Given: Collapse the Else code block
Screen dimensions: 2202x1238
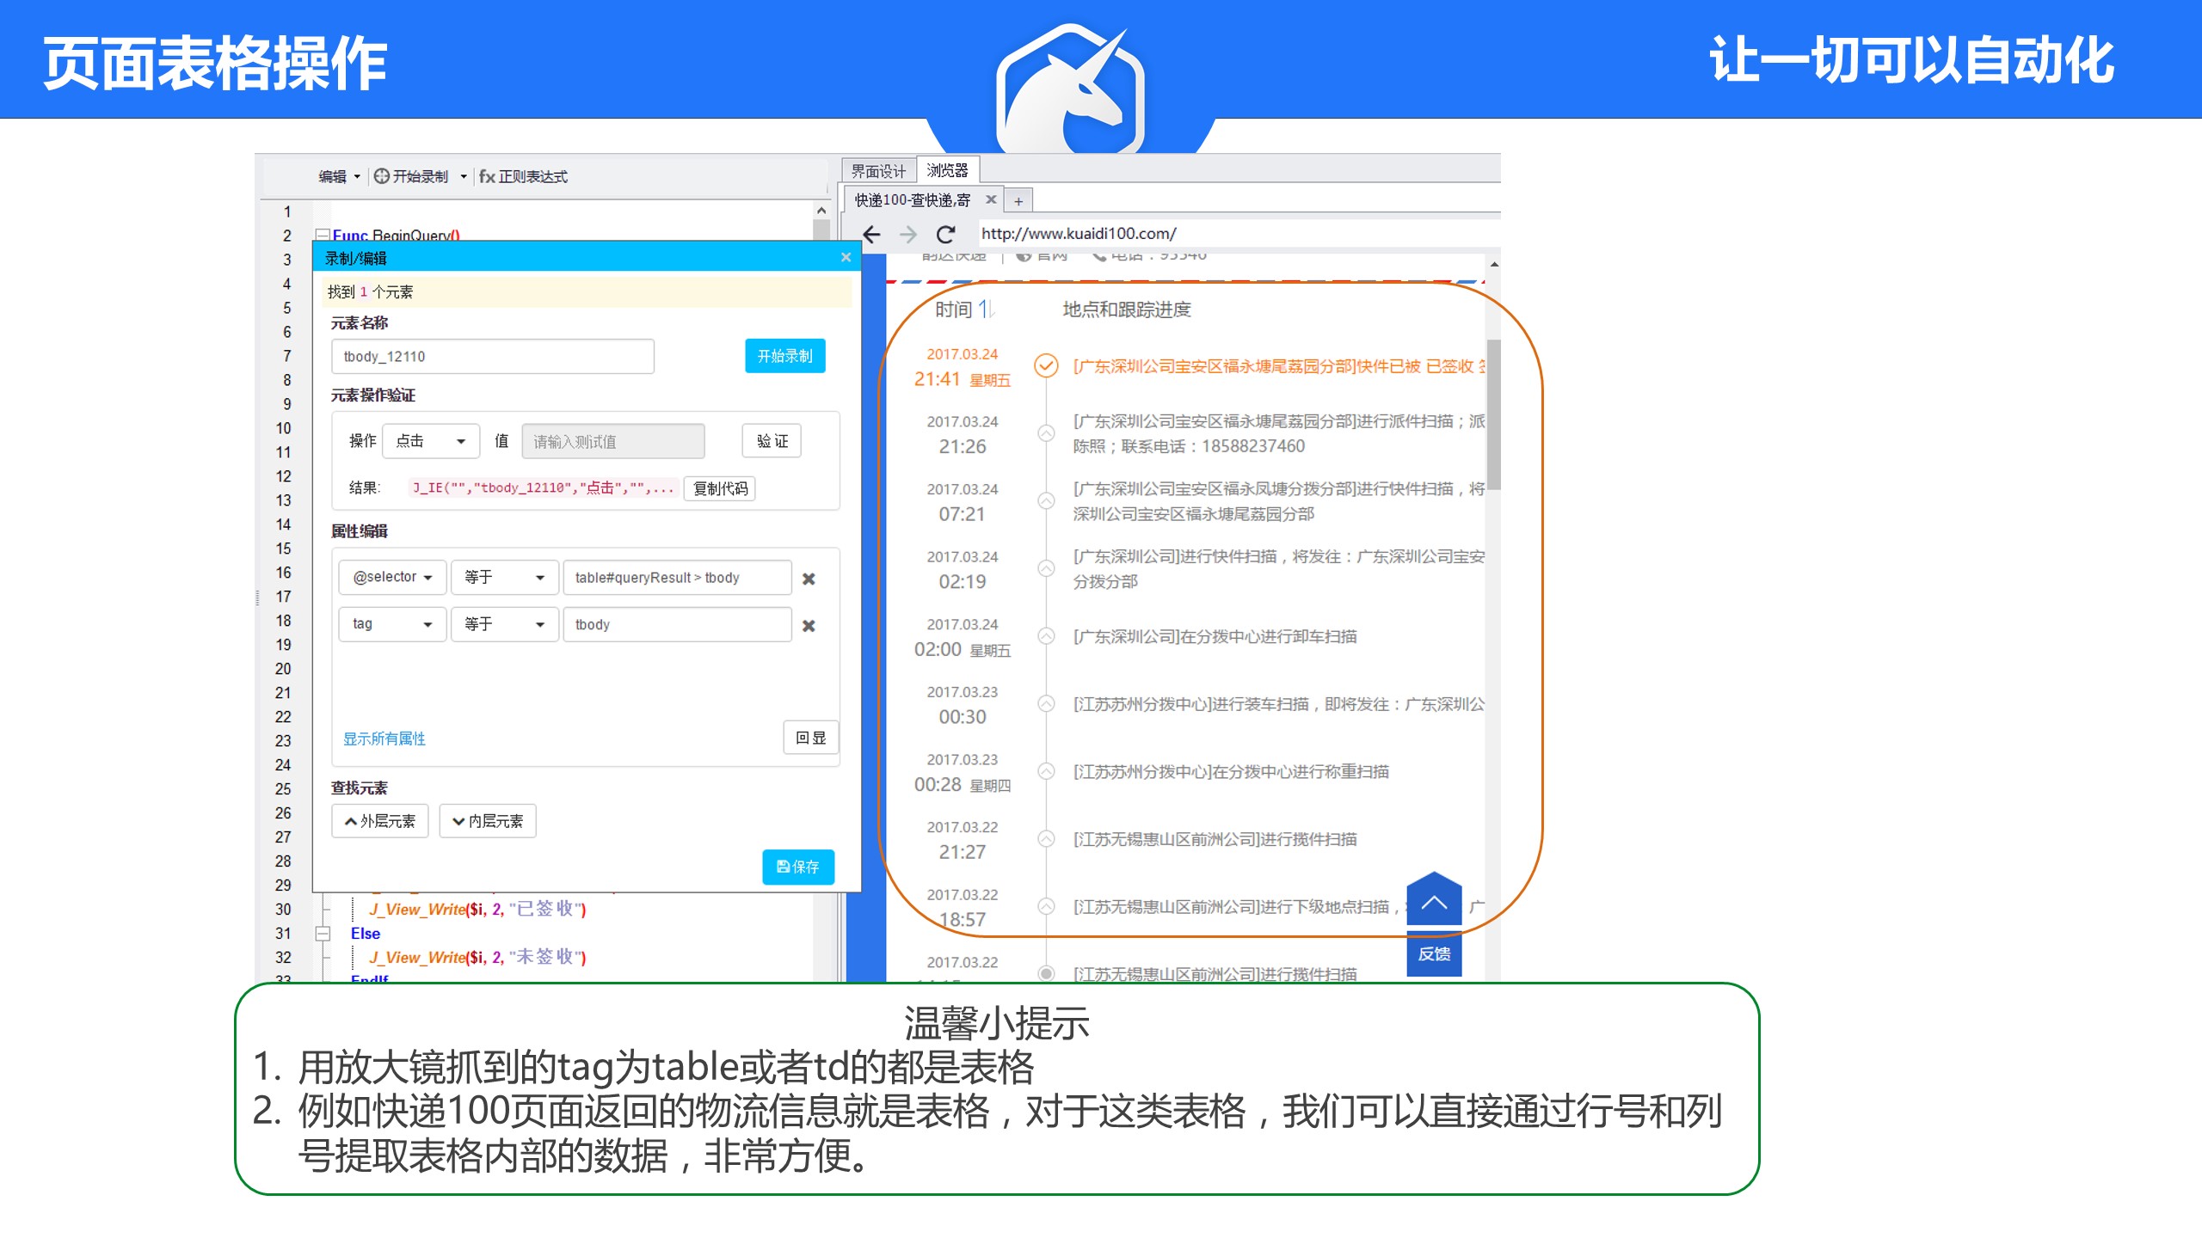Looking at the screenshot, I should [323, 934].
